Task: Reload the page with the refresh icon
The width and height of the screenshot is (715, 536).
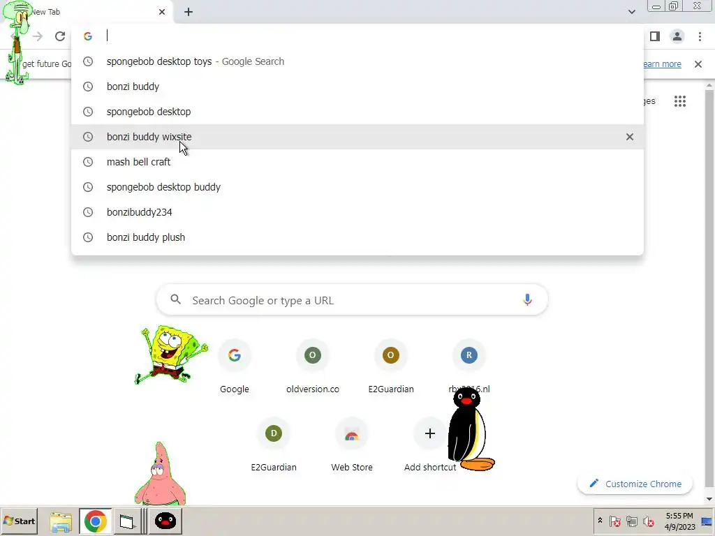Action: (x=60, y=36)
